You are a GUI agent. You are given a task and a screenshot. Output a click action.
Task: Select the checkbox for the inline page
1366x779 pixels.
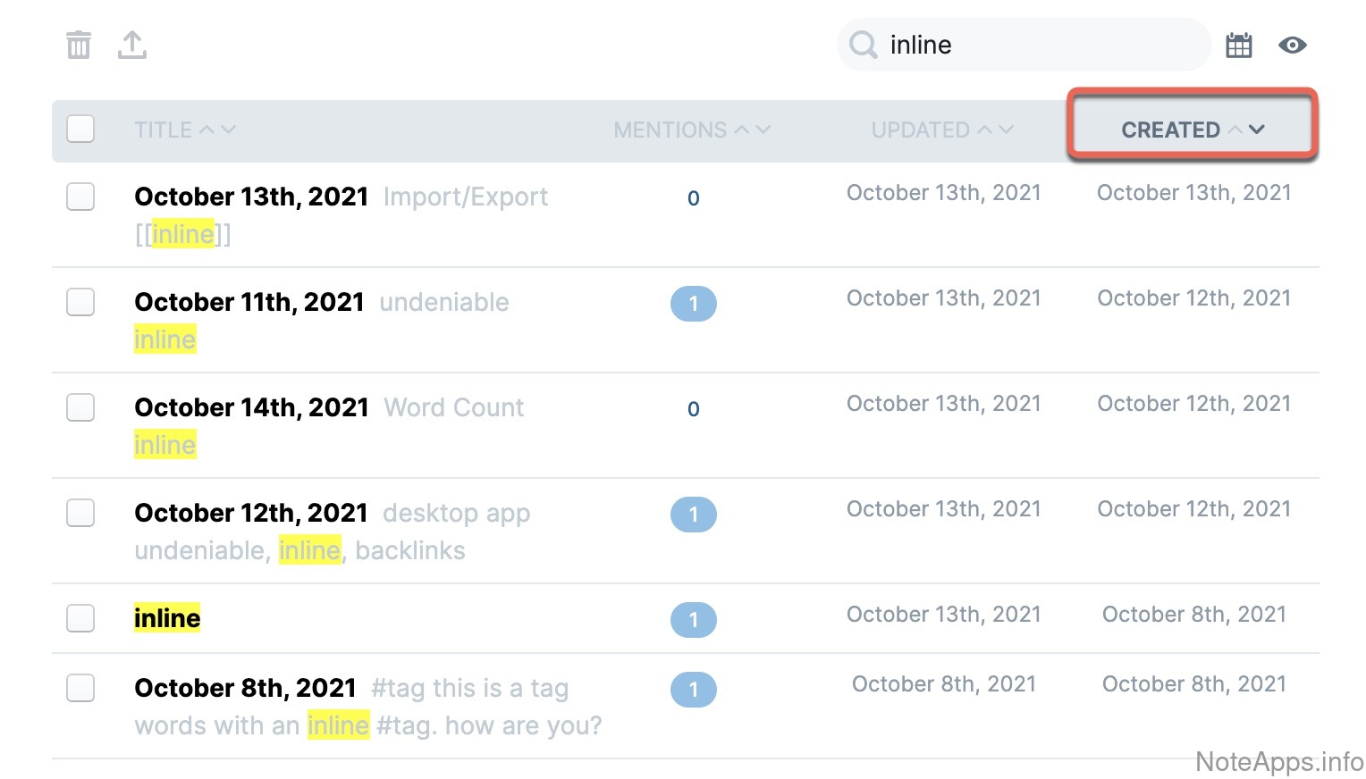(x=80, y=618)
